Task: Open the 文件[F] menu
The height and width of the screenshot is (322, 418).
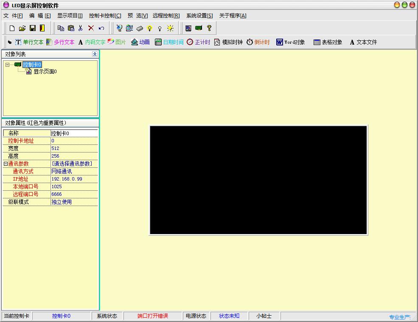Action: (x=13, y=16)
